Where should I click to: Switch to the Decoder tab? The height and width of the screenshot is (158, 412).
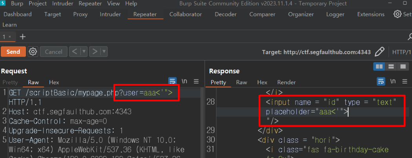click(x=226, y=14)
